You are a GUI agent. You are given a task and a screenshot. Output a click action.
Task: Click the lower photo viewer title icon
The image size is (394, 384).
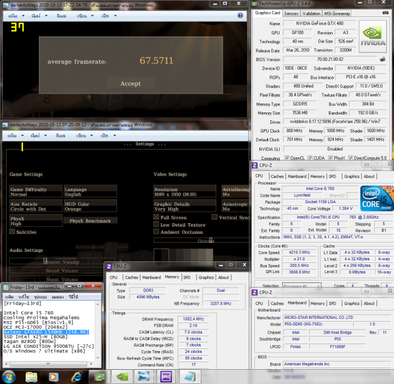pyautogui.click(x=5, y=125)
